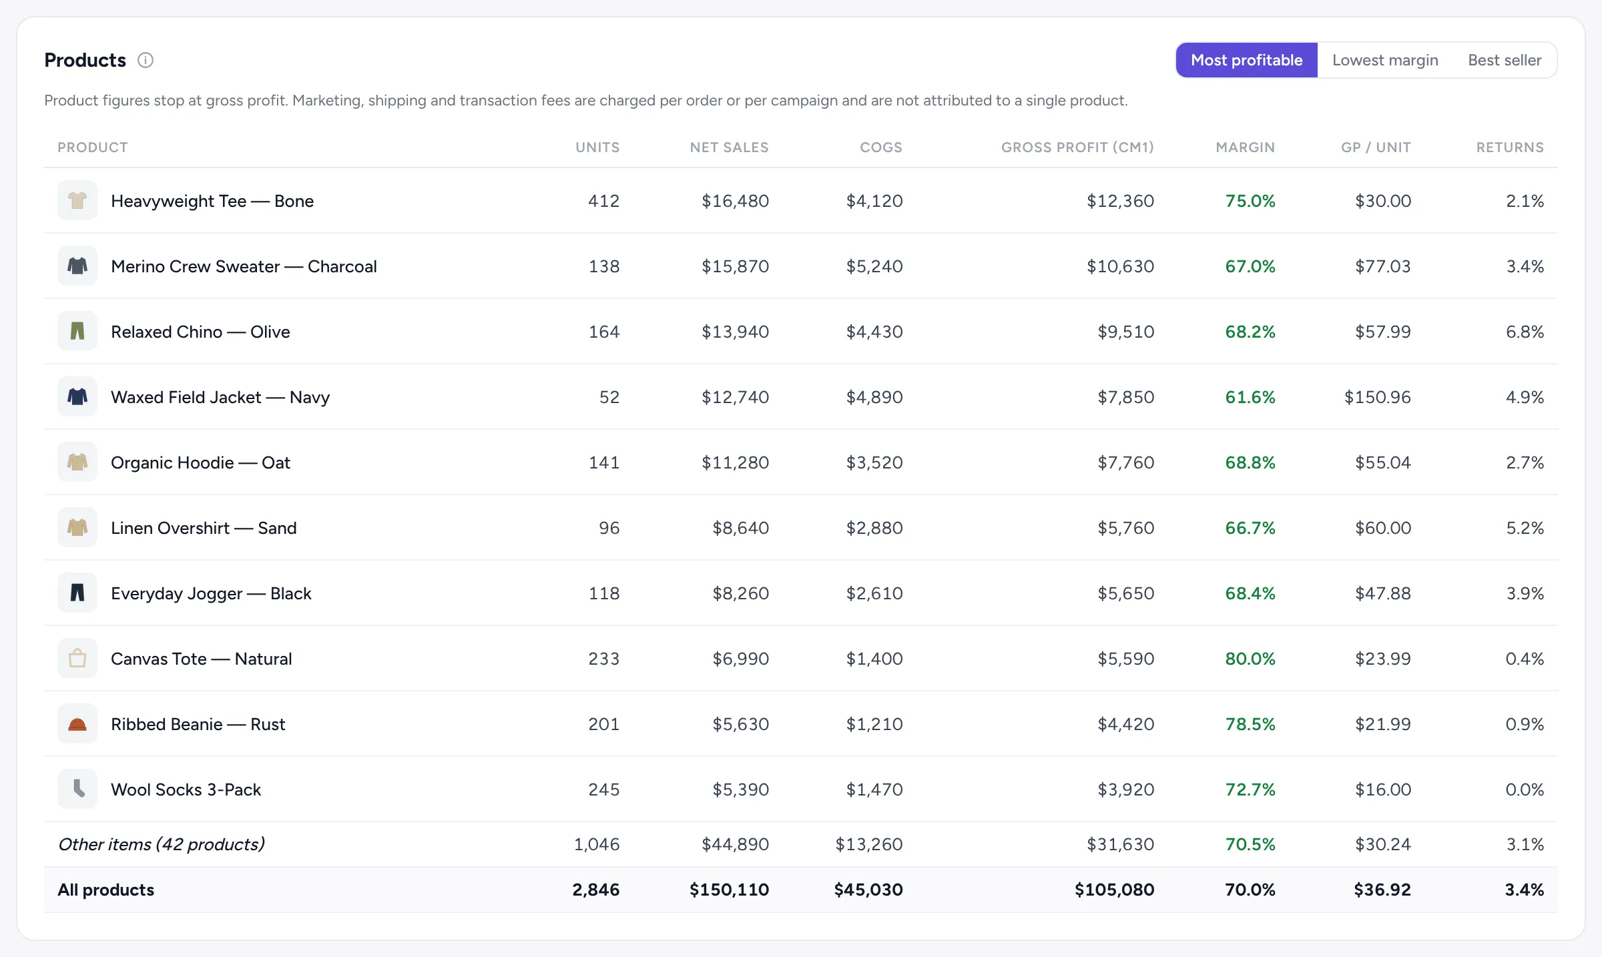1602x957 pixels.
Task: Click the Everyday Jogger black pants icon
Action: tap(77, 593)
